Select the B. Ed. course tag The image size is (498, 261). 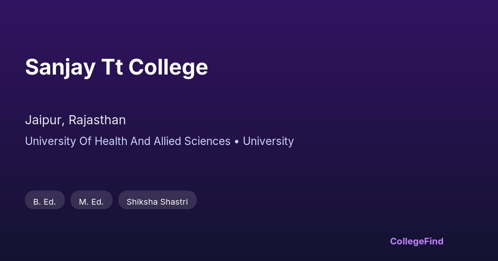pos(44,202)
